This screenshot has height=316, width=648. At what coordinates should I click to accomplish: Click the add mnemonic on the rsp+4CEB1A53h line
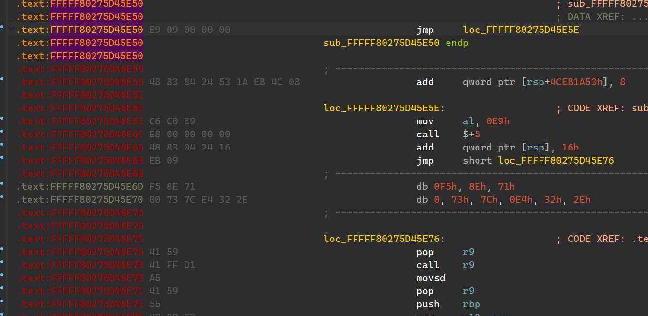pyautogui.click(x=425, y=82)
